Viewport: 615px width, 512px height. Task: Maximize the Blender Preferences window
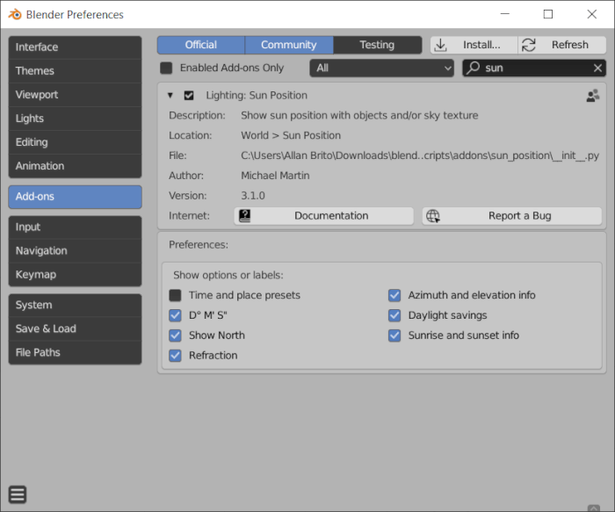[548, 14]
